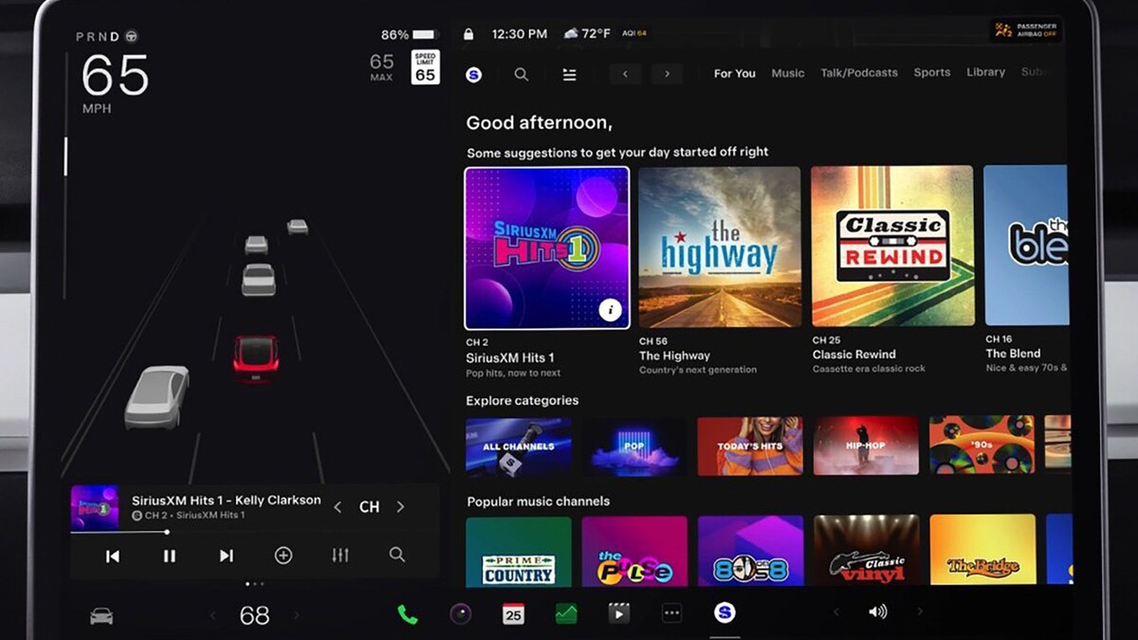Select the For You tab
Image resolution: width=1138 pixels, height=640 pixels.
(735, 73)
